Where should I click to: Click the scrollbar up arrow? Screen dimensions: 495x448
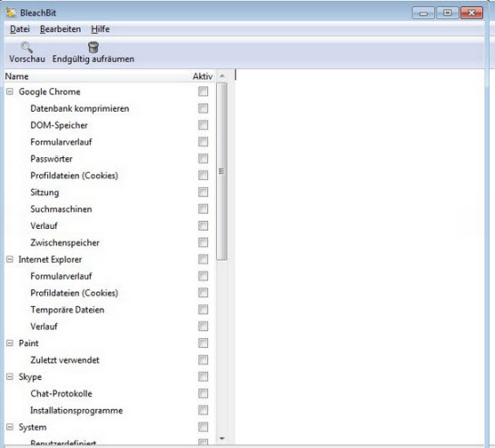click(222, 75)
